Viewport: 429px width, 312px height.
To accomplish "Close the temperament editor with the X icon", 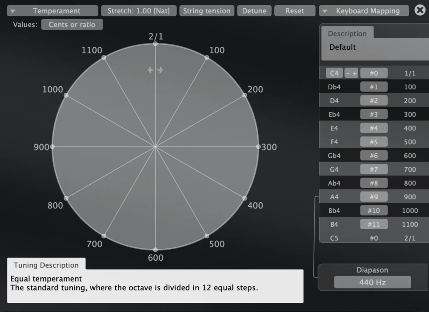I will pos(419,10).
